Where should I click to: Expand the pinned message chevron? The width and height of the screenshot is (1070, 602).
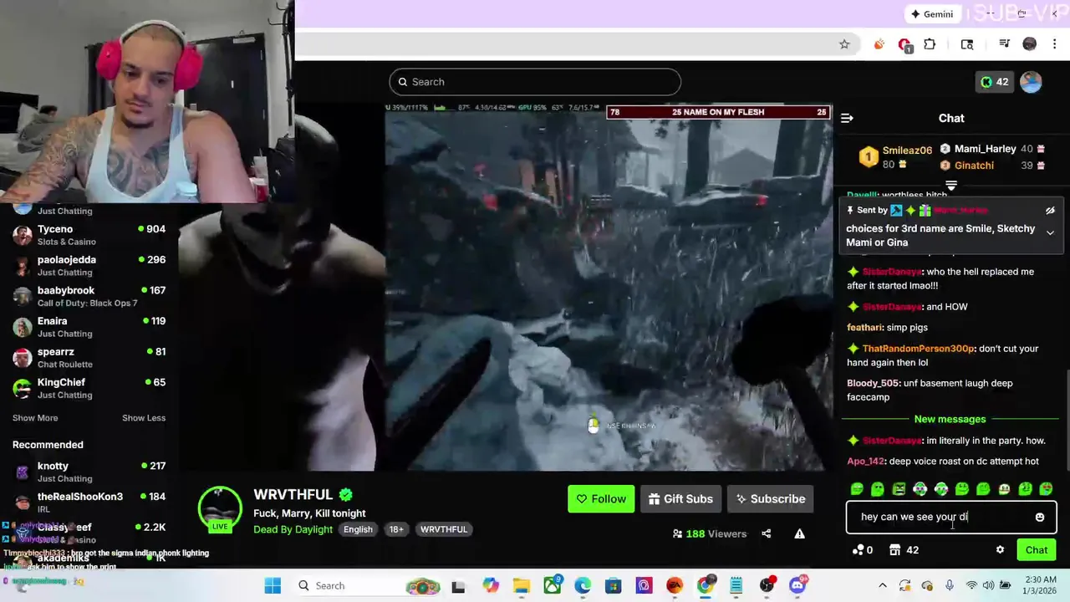[x=1050, y=233]
